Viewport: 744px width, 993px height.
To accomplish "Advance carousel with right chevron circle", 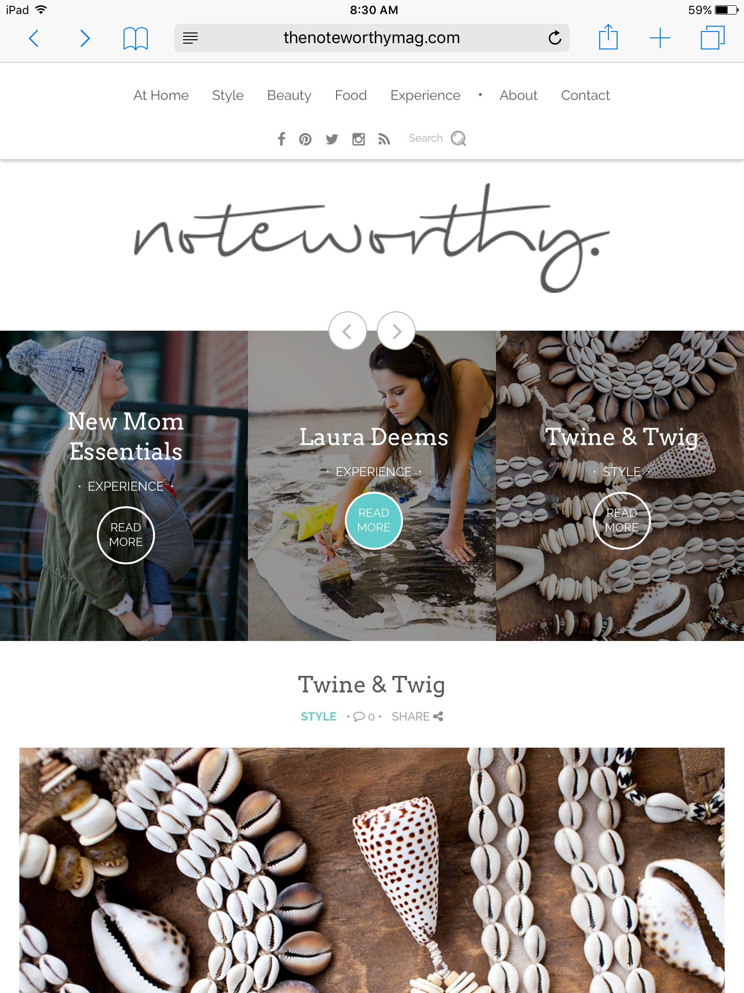I will (x=396, y=331).
